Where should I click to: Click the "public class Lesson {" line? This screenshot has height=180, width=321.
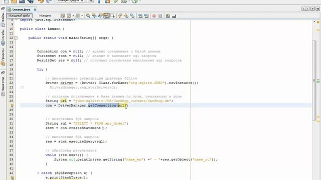click(x=42, y=29)
